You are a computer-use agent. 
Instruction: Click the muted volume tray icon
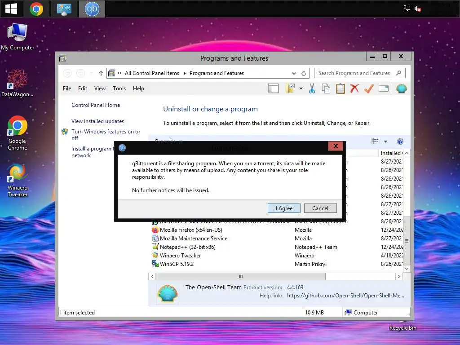(x=418, y=9)
